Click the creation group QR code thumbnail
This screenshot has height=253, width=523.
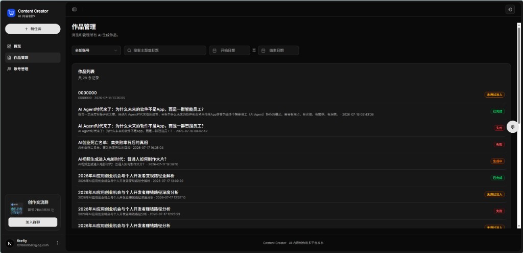click(16, 209)
